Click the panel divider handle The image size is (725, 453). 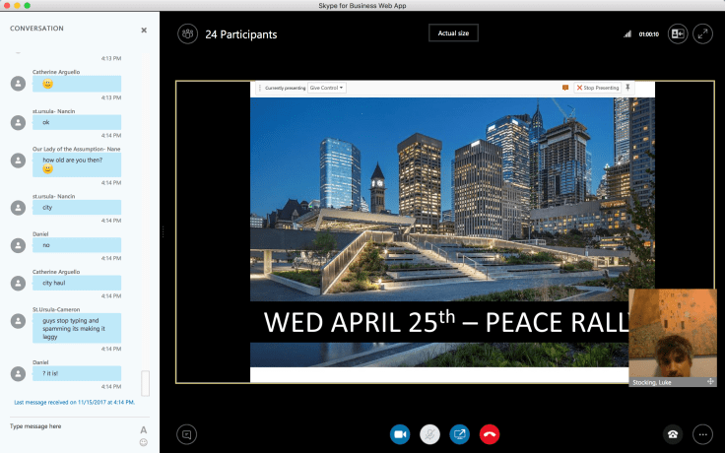click(x=163, y=231)
